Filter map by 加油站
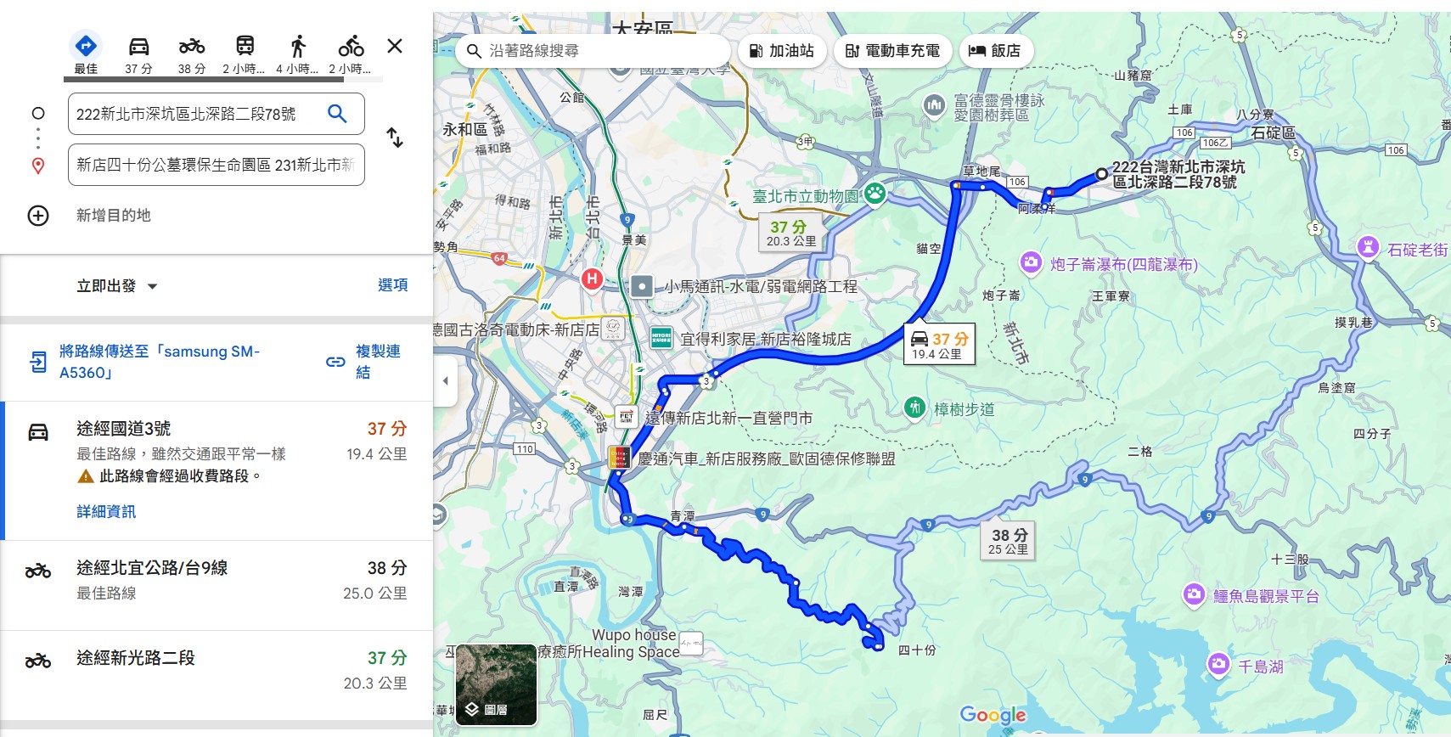Image resolution: width=1451 pixels, height=737 pixels. tap(781, 51)
